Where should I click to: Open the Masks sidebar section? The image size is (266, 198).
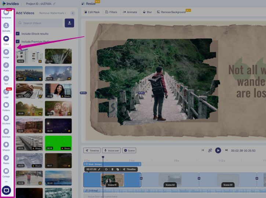6,160
